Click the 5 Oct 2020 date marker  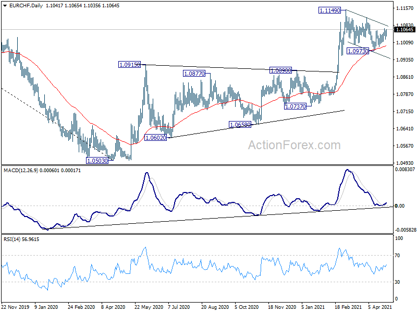coord(247,307)
